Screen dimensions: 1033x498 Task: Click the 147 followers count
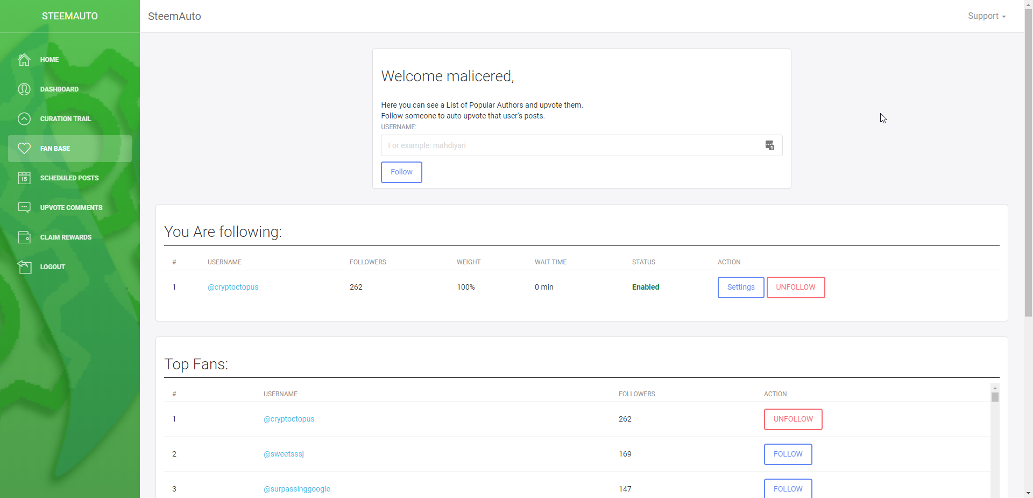[x=625, y=489]
